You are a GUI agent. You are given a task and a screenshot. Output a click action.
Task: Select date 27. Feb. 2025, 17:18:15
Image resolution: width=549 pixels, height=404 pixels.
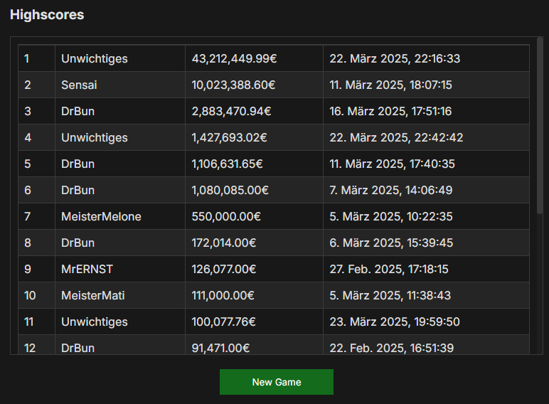[x=389, y=269]
